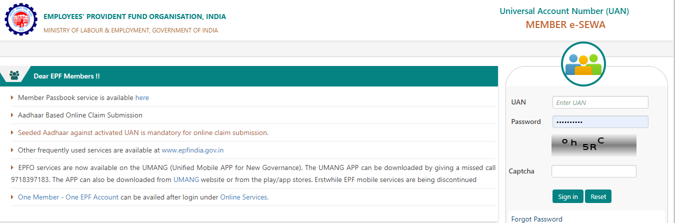
Task: Focus the Captcha text box
Action: (x=593, y=171)
